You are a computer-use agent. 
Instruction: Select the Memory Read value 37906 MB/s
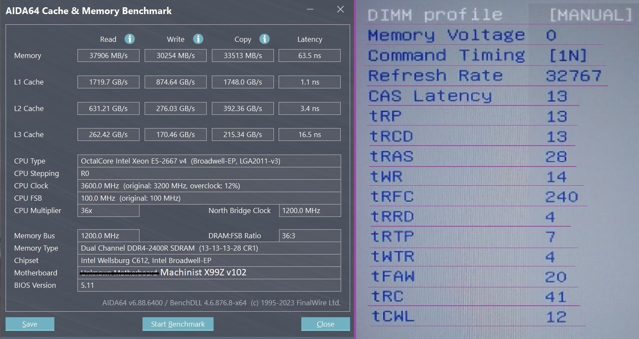click(x=108, y=56)
